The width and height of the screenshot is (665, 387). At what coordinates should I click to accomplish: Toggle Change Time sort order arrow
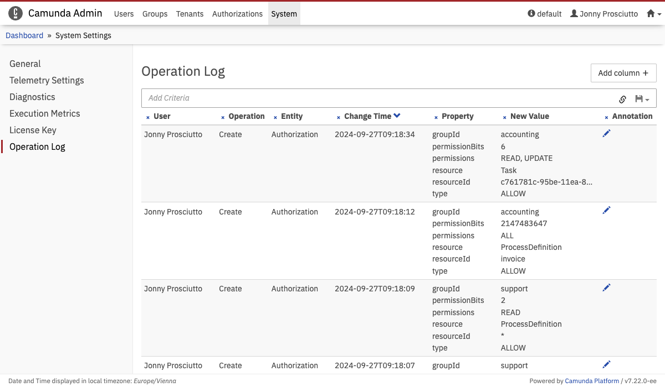click(397, 116)
